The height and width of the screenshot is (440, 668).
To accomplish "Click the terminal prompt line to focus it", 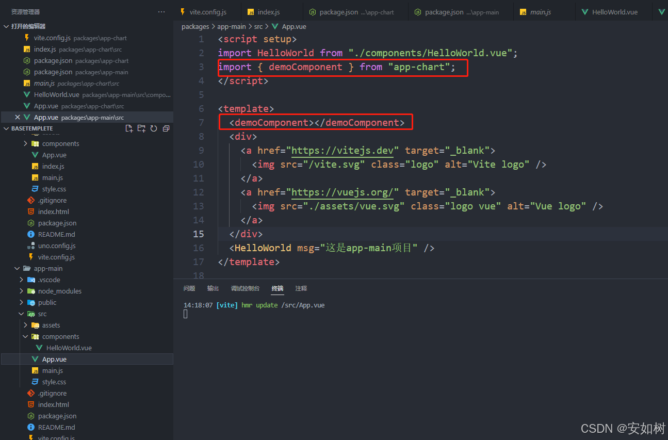I will coord(258,314).
